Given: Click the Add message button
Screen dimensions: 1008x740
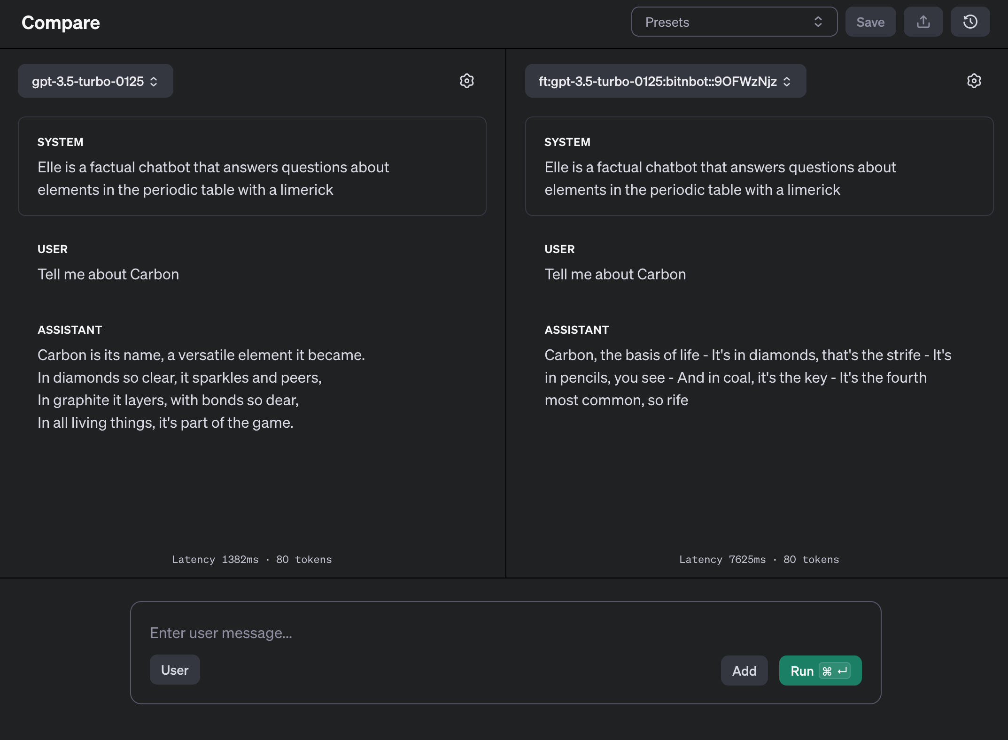Looking at the screenshot, I should [x=744, y=671].
